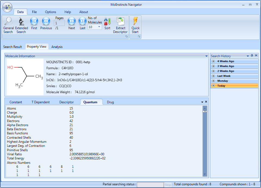The image size is (261, 188).
Task: Open No. of Molecules dropdown
Action: tap(99, 27)
